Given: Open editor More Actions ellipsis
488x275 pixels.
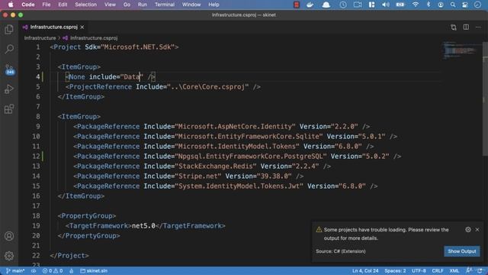Looking at the screenshot, I should pos(478,27).
